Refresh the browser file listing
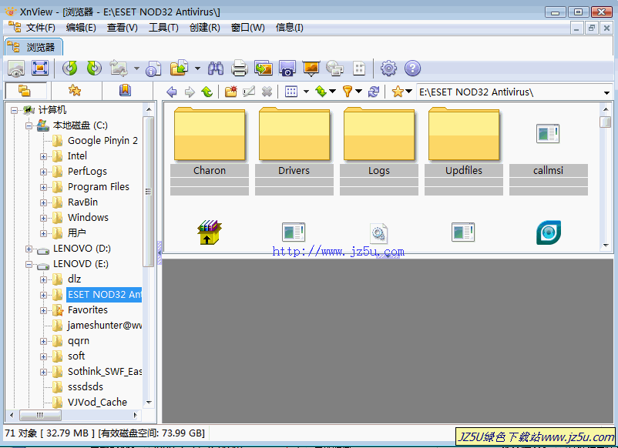The image size is (618, 448). (374, 92)
